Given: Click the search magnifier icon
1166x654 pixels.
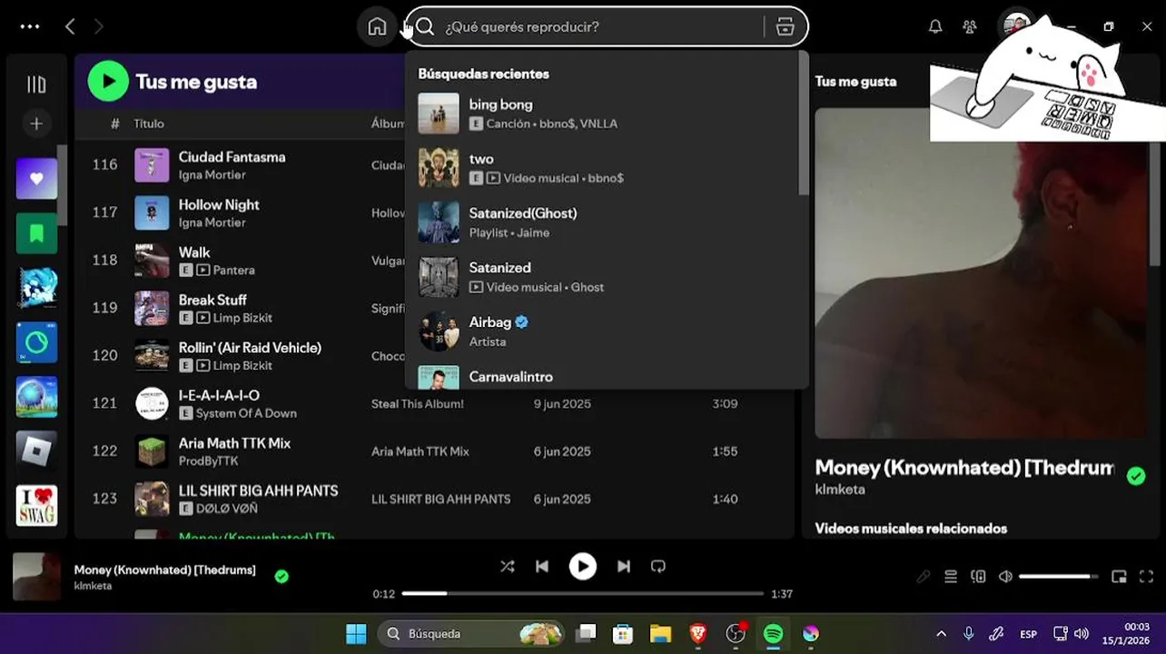Looking at the screenshot, I should pos(426,27).
